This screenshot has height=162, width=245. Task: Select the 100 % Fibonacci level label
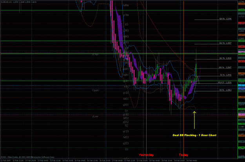(225, 67)
